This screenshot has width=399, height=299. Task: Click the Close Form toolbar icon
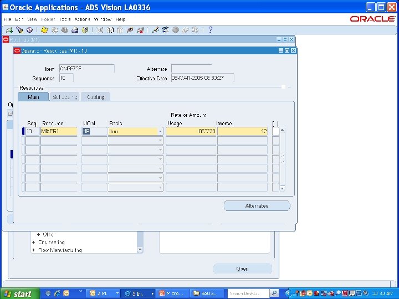point(85,30)
